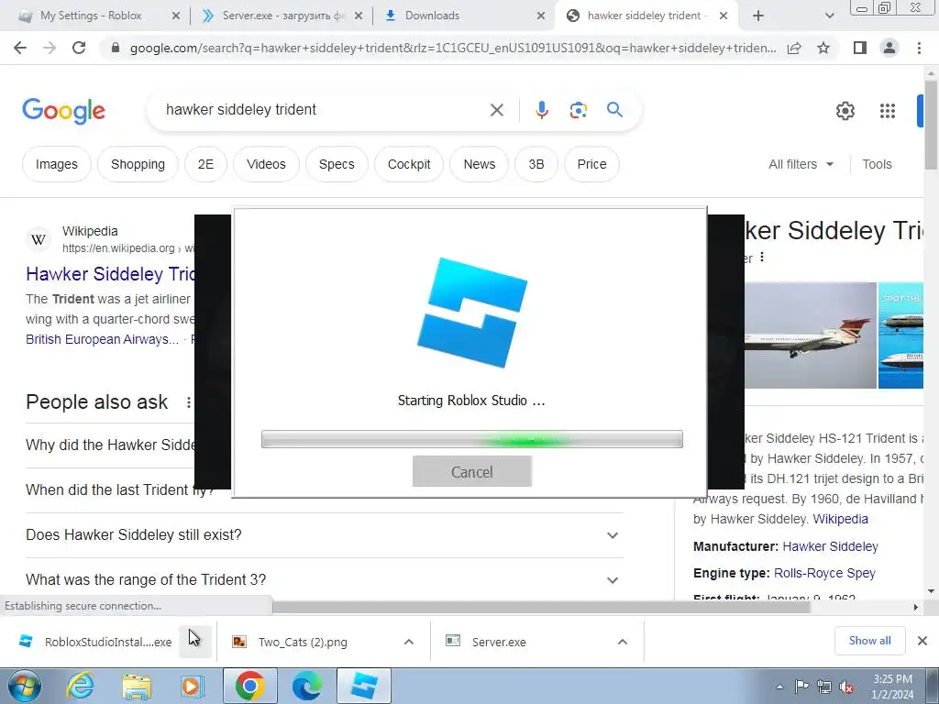Apply the Cockpit filter chip

click(x=409, y=164)
